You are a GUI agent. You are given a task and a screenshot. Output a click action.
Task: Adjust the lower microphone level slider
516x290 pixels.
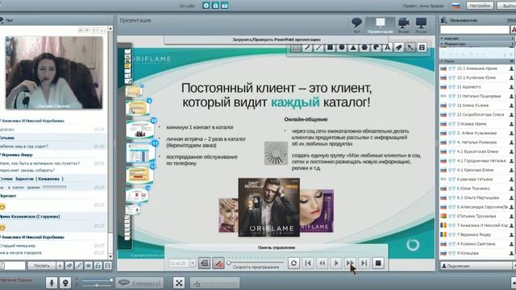click(97, 285)
